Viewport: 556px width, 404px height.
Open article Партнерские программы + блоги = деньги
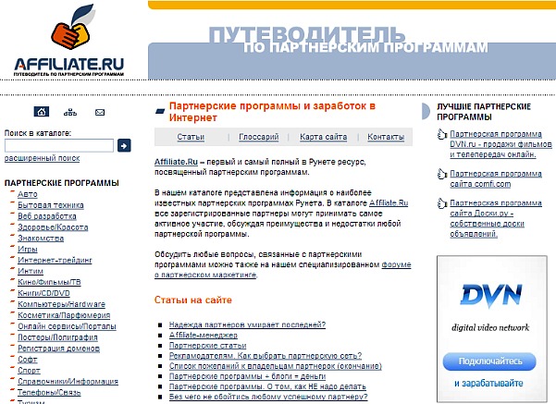tap(247, 376)
